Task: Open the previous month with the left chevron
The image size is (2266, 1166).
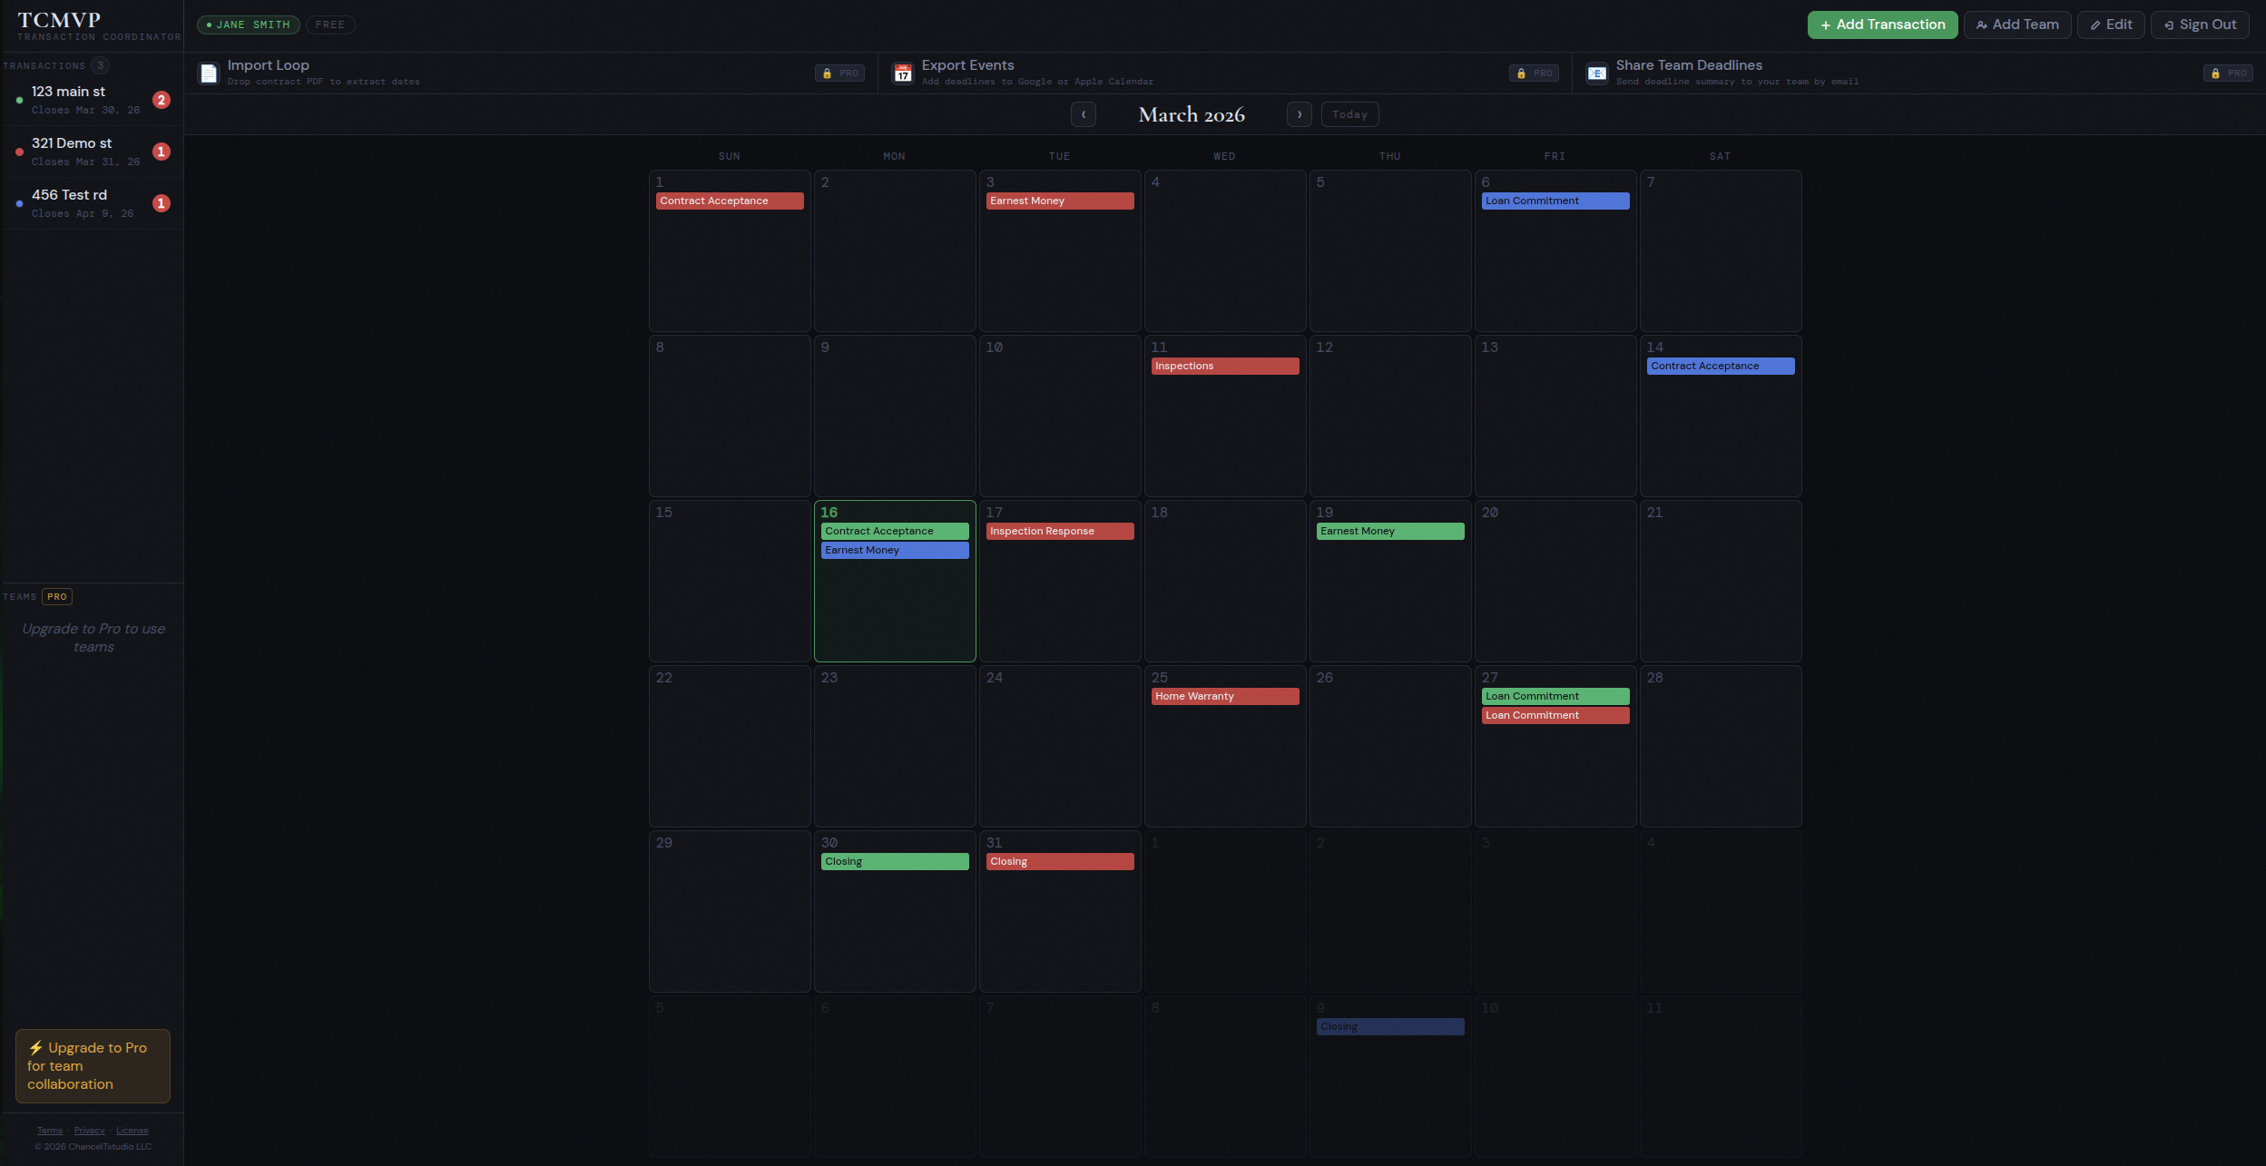Action: [x=1083, y=114]
